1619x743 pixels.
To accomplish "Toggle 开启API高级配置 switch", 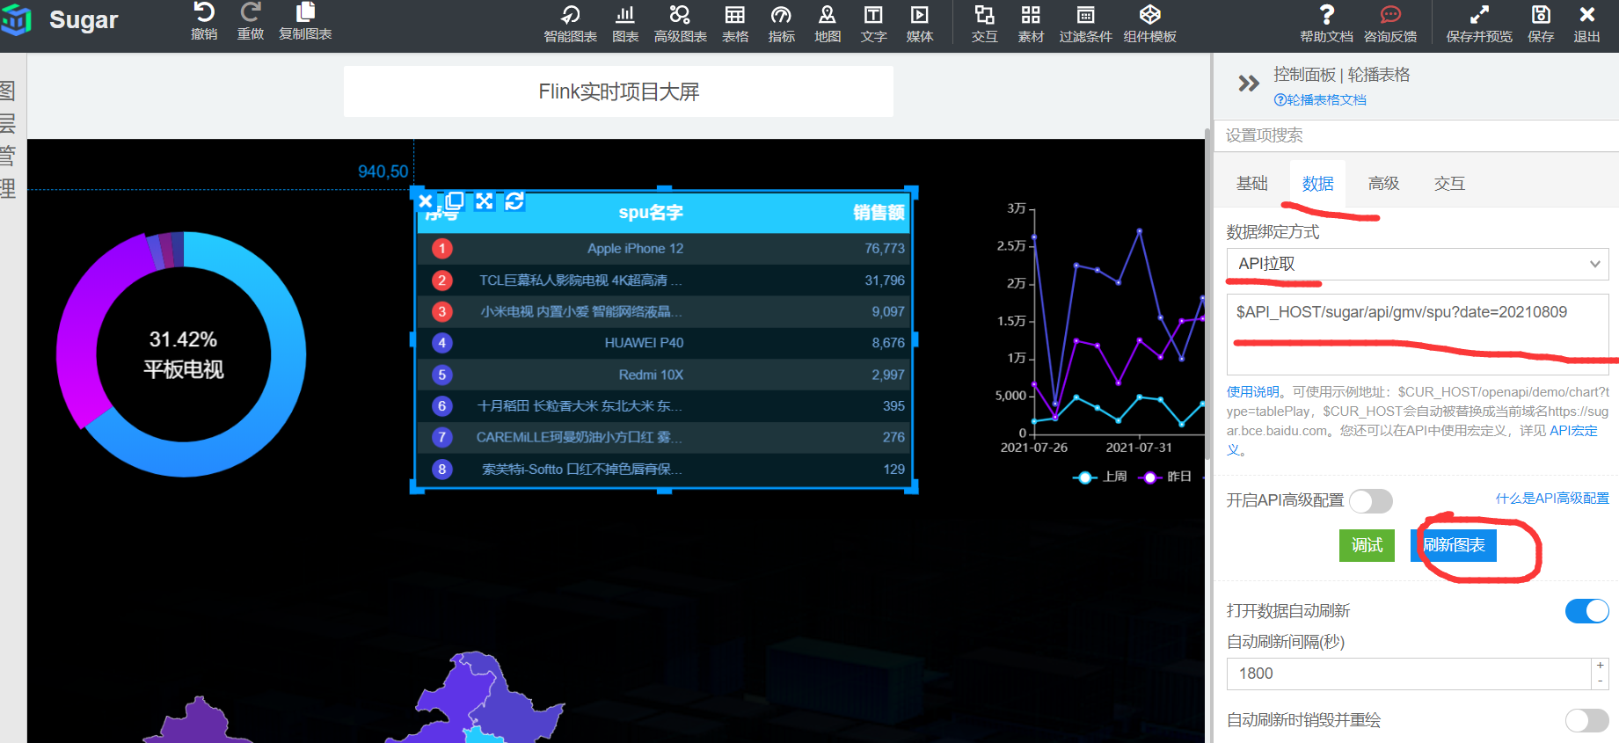I will [x=1371, y=501].
